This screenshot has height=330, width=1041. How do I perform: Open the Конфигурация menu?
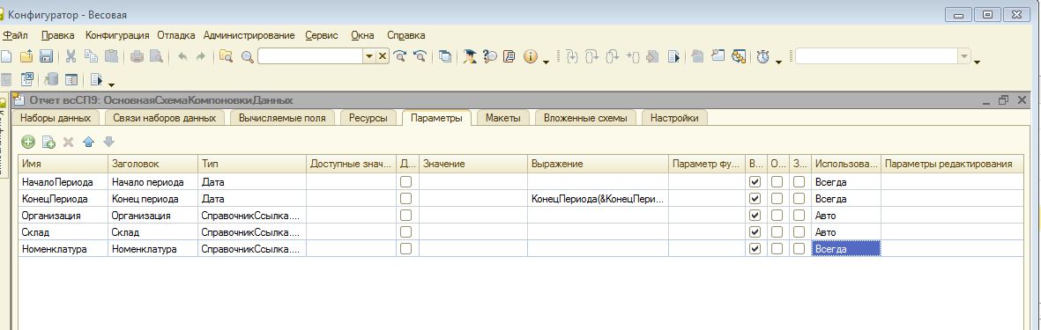coord(117,35)
